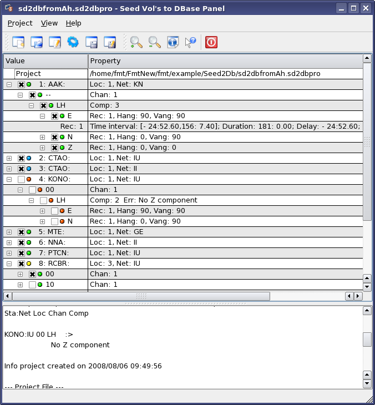
Task: Click the 'Info project created on' log line
Action: (x=83, y=366)
